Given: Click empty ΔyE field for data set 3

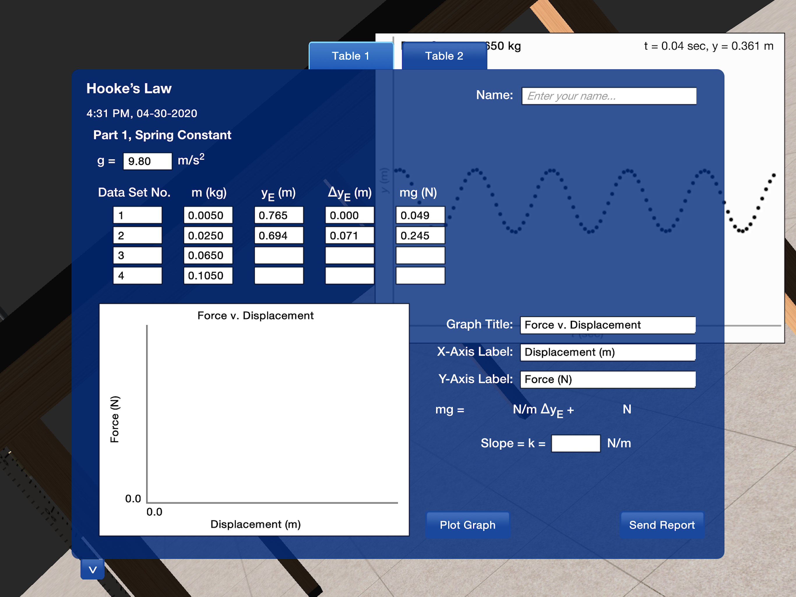Looking at the screenshot, I should [x=350, y=255].
